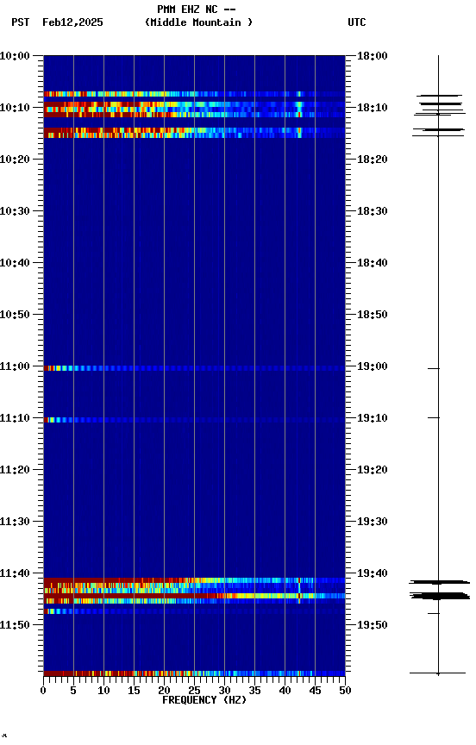Click the seismogram spike near 19:10
The width and height of the screenshot is (476, 745).
[x=433, y=417]
